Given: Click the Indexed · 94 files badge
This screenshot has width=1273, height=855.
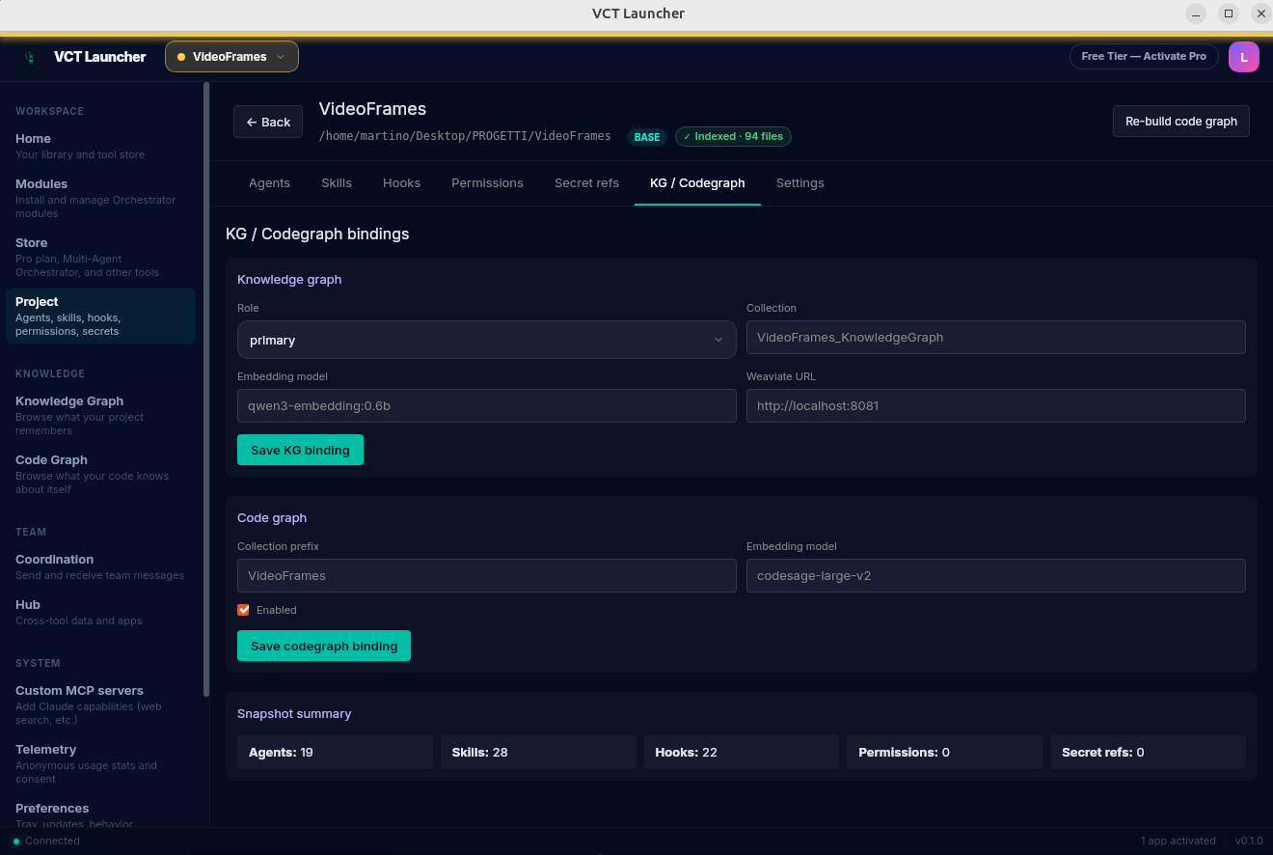Looking at the screenshot, I should pos(733,137).
